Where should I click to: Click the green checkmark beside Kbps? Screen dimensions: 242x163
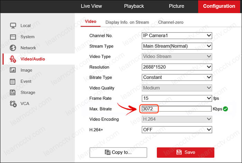[225, 109]
